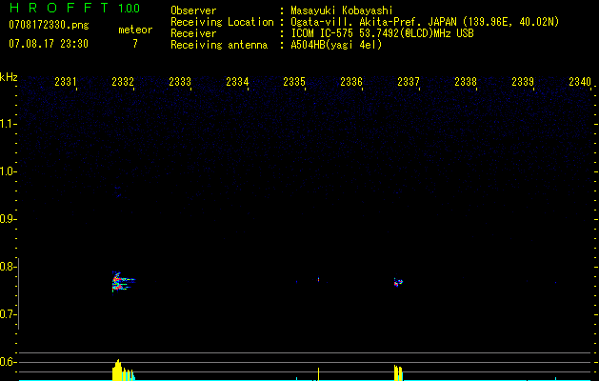This screenshot has width=599, height=381.
Task: Click the ICOM IC-575 receiver text
Action: click(x=382, y=33)
